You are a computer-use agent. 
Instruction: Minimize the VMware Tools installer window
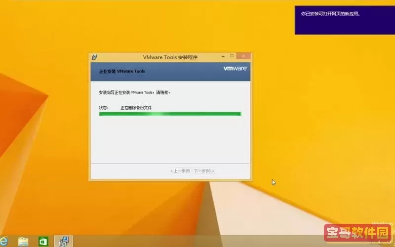223,56
